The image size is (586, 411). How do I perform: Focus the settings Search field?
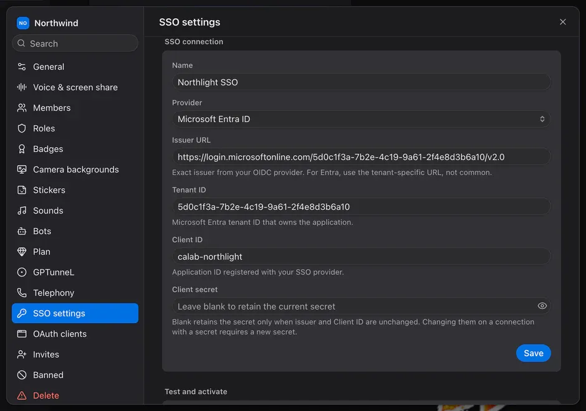point(75,44)
